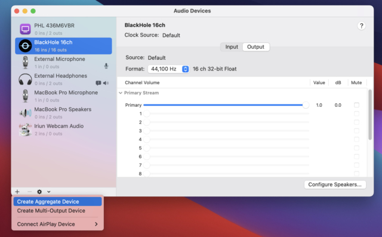This screenshot has width=382, height=237.
Task: Toggle mute checkbox for channel 3
Action: tap(356, 131)
